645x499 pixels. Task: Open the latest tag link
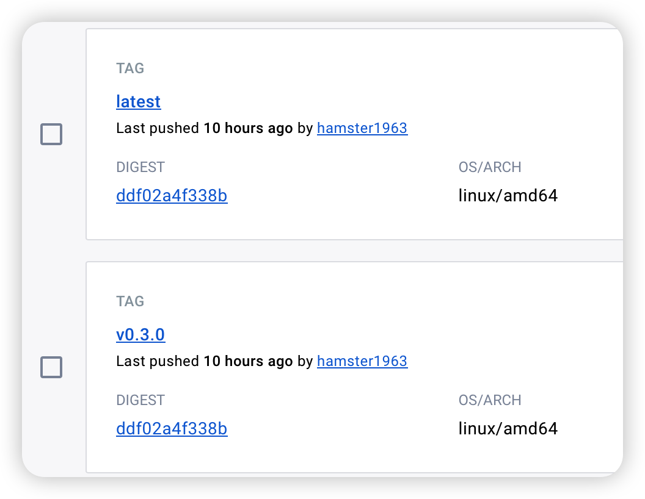point(139,101)
